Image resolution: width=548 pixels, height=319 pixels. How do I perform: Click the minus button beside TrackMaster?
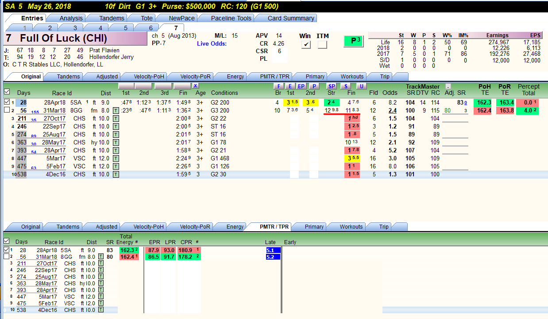448,86
